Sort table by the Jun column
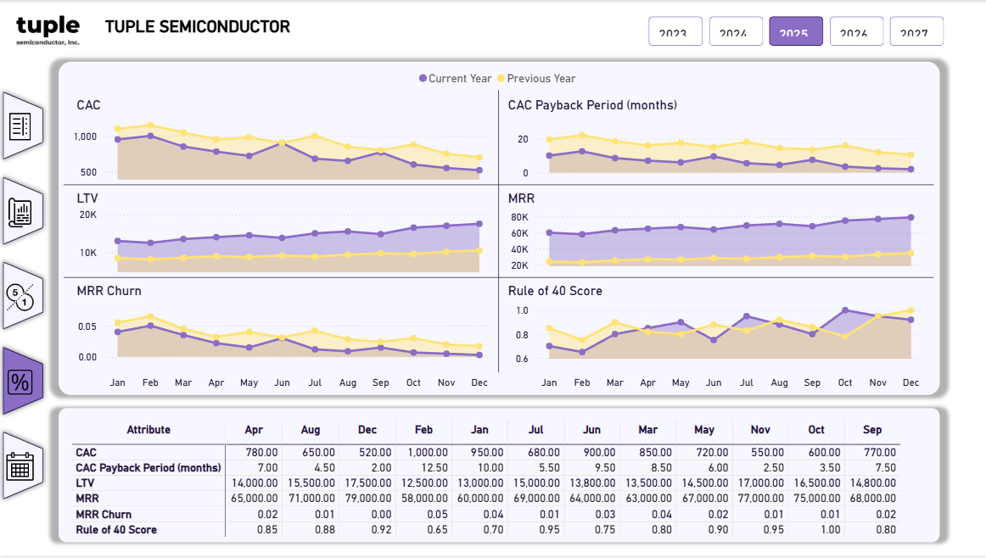Viewport: 986px width, 558px height. [591, 430]
